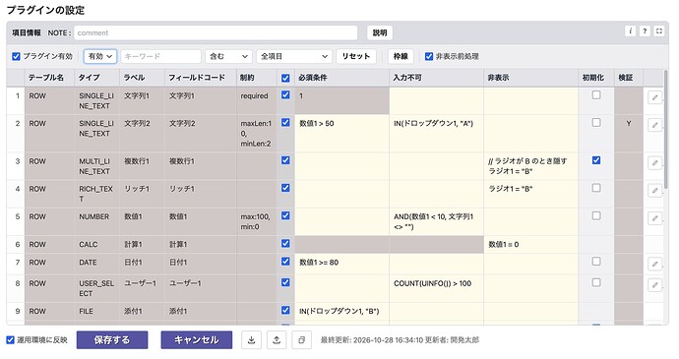The image size is (679, 359).
Task: Toggle the 非表示前処理 checkbox
Action: pyautogui.click(x=429, y=56)
